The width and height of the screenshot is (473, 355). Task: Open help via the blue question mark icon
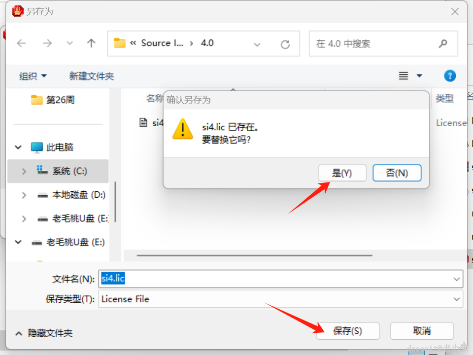[450, 75]
